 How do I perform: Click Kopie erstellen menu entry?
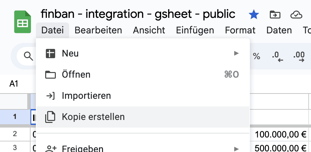pyautogui.click(x=93, y=117)
